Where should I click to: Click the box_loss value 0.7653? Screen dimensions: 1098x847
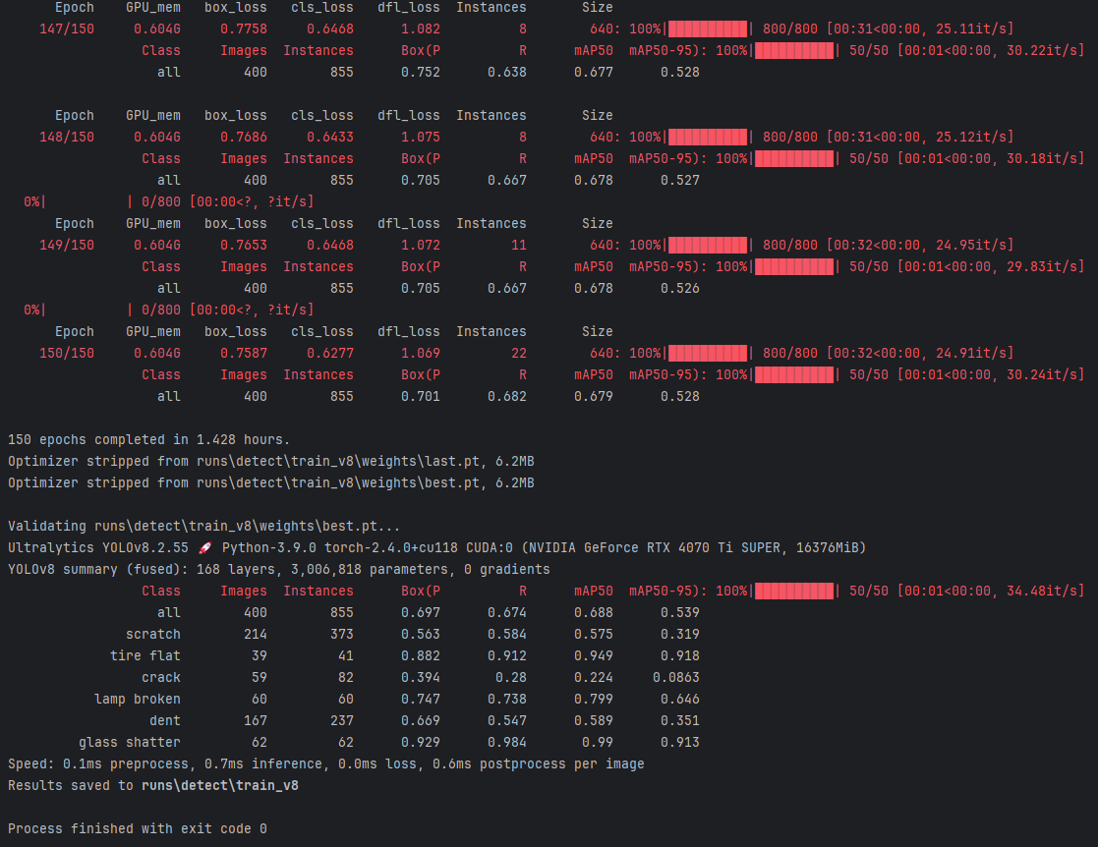[x=244, y=245]
